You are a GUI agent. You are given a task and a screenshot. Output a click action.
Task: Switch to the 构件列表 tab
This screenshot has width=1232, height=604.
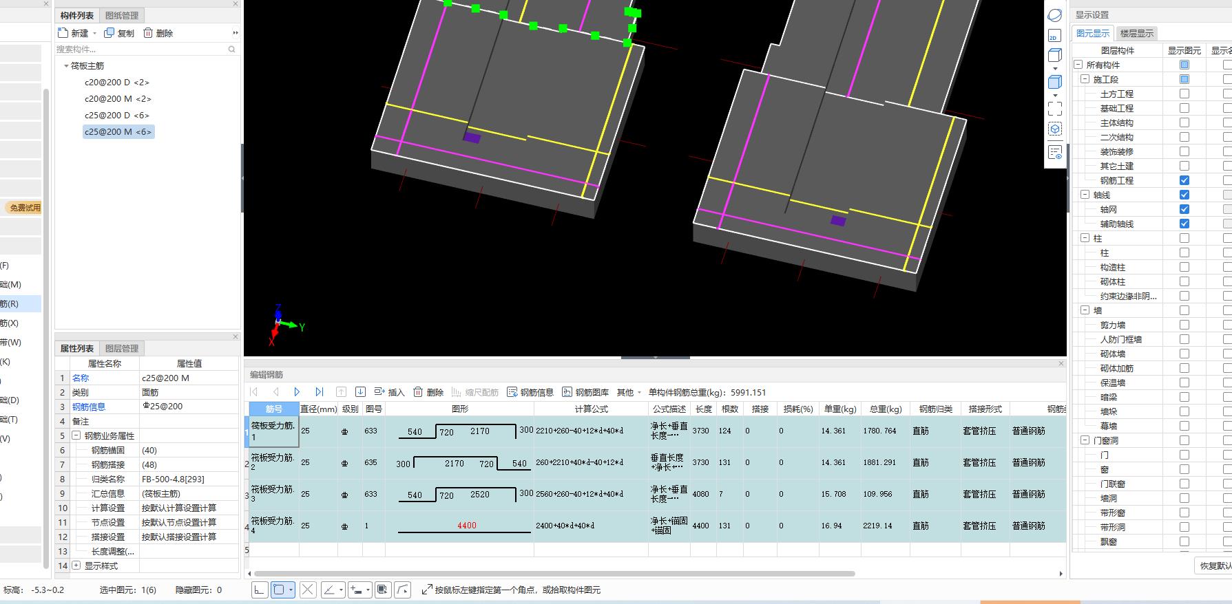click(x=77, y=15)
